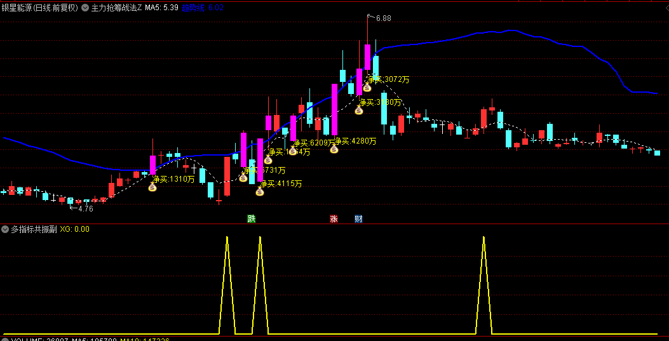Click the 净买:4115万 label
The width and height of the screenshot is (669, 341).
pyautogui.click(x=281, y=184)
